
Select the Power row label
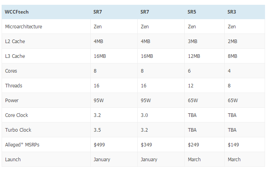(x=12, y=101)
